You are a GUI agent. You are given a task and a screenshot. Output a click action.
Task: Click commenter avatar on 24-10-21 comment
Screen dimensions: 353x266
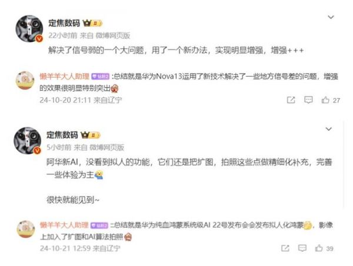pos(26,230)
